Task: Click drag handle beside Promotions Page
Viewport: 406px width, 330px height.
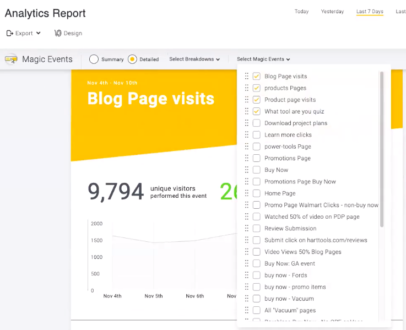Action: coord(246,158)
